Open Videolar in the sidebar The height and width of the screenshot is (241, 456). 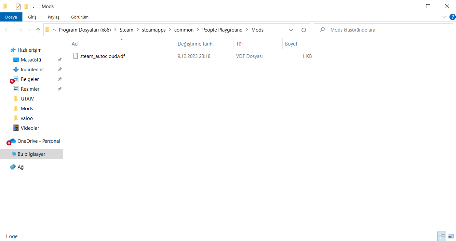click(30, 128)
